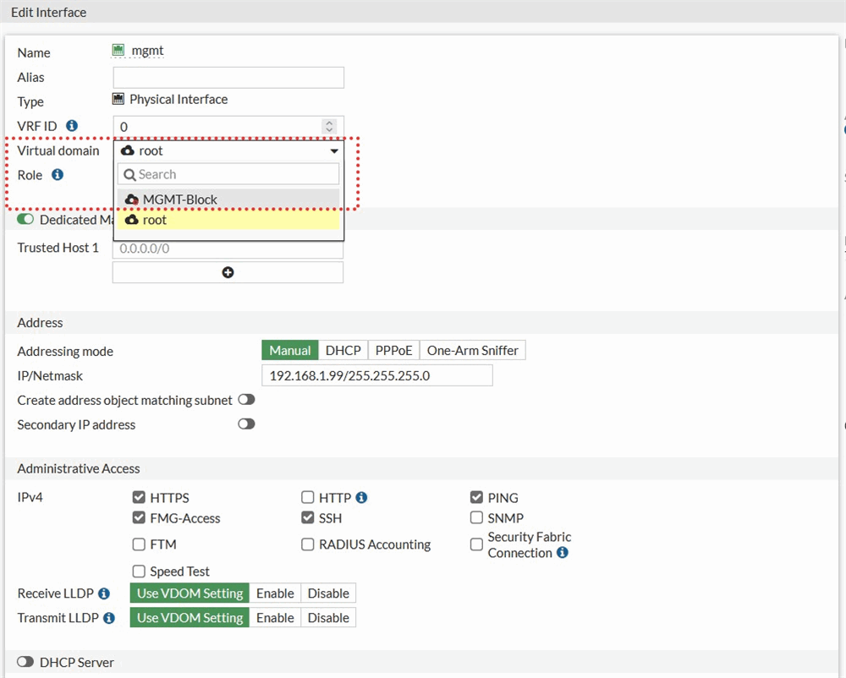Toggle the DHCP Server switch
The width and height of the screenshot is (846, 678).
point(25,662)
